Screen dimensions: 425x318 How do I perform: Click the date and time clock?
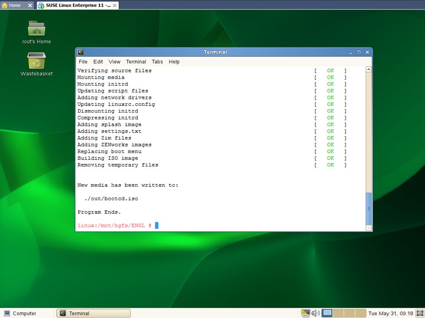[390, 314]
